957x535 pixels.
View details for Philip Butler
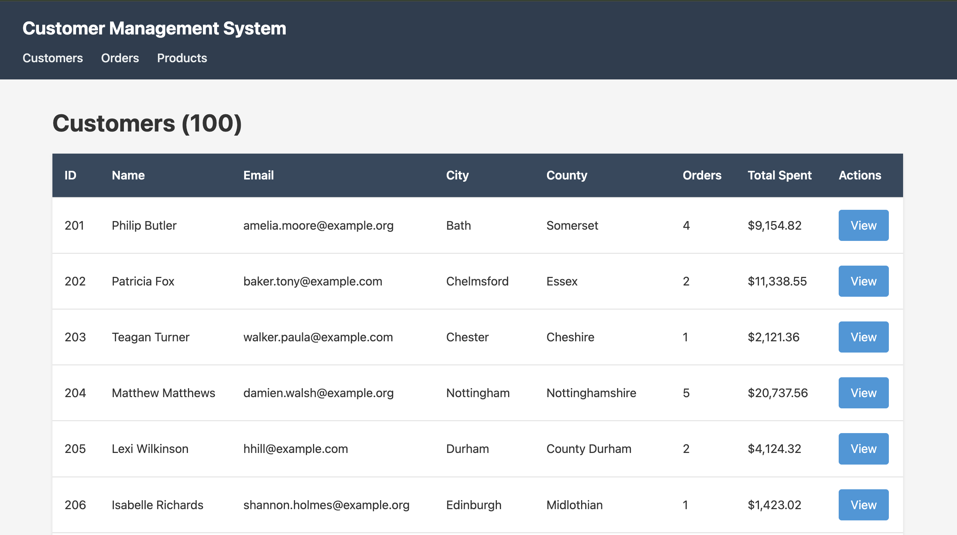click(863, 225)
